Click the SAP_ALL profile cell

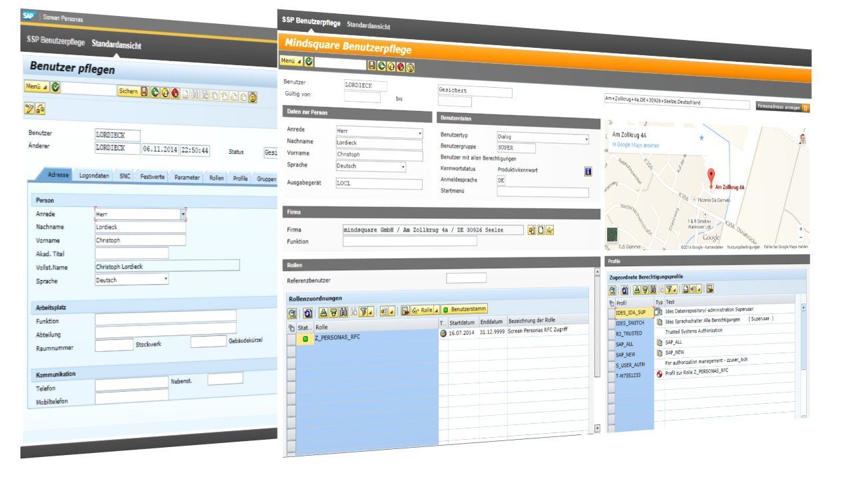pyautogui.click(x=634, y=344)
